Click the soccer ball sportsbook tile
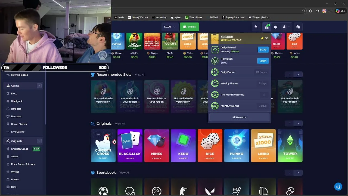The image size is (348, 196). click(103, 187)
